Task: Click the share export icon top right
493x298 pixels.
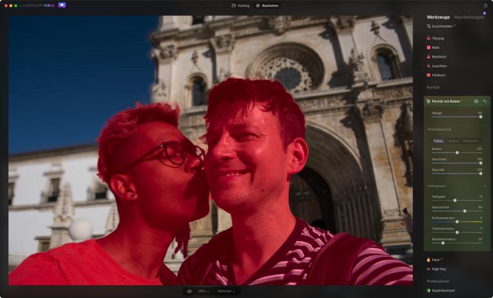Action: [485, 5]
